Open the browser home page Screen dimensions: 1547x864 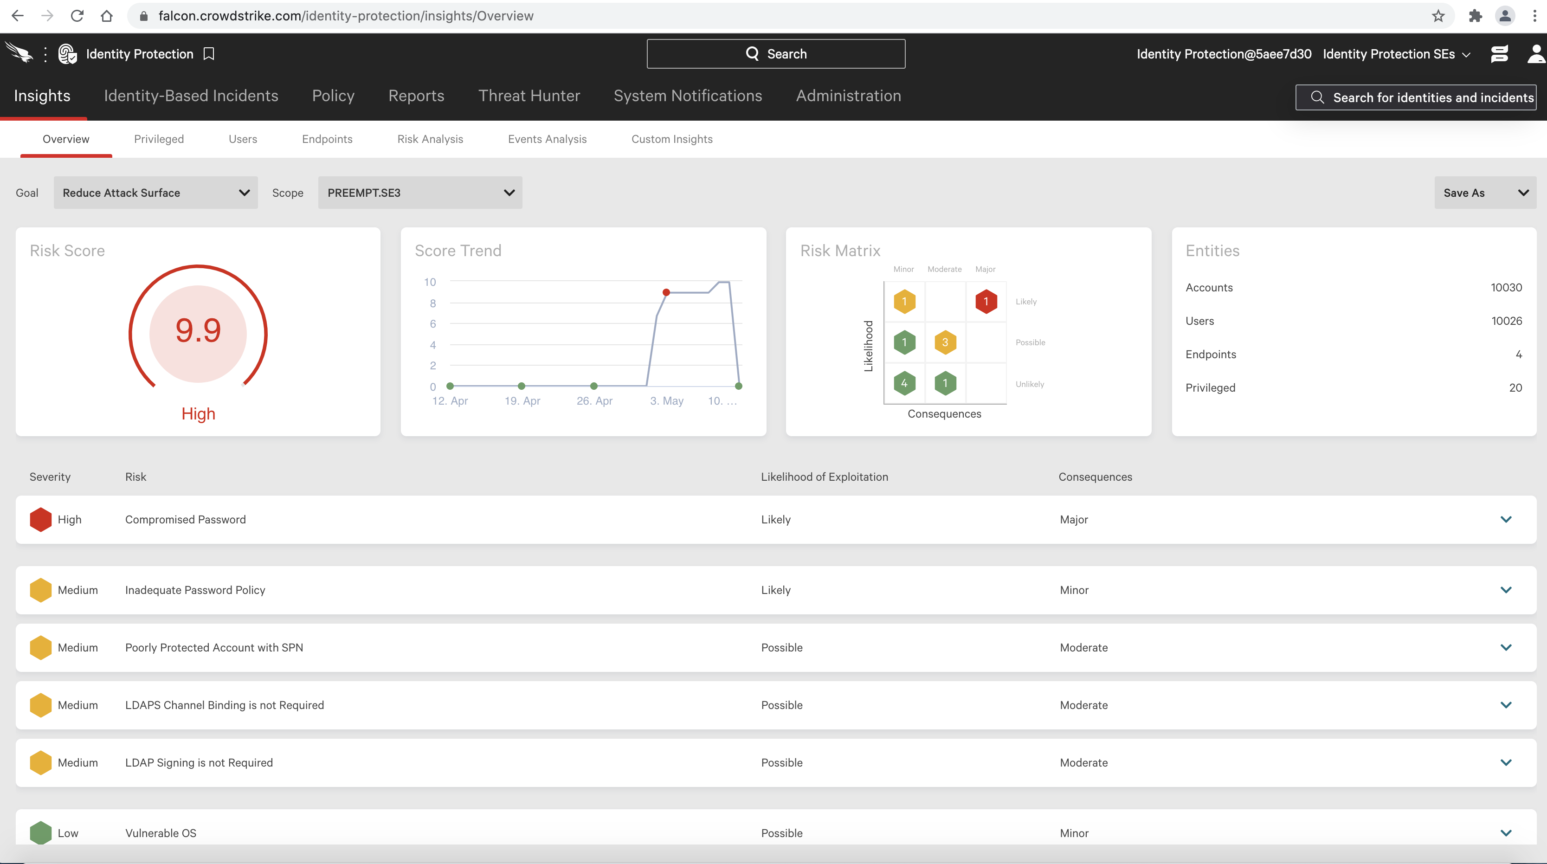tap(106, 16)
